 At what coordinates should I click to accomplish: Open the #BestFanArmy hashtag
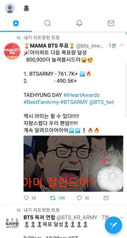(x=41, y=102)
